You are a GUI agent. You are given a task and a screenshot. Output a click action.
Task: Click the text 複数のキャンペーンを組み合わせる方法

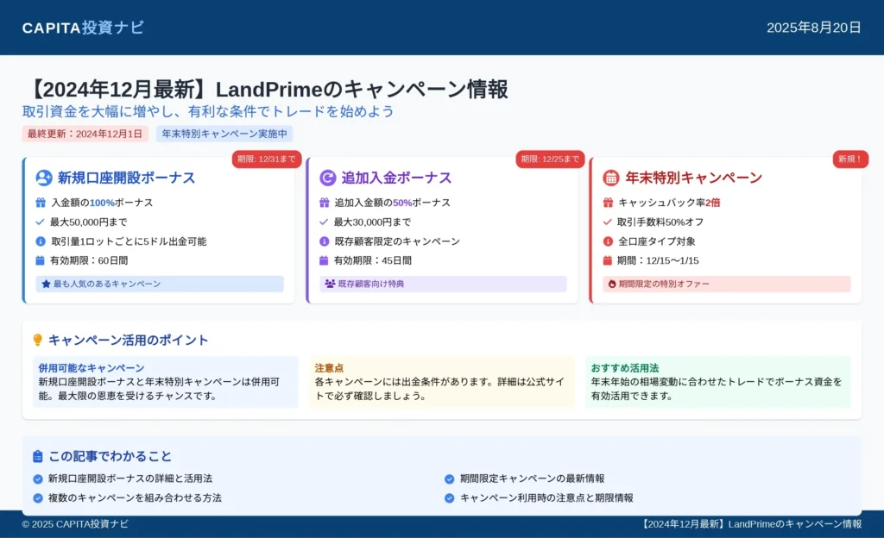[135, 498]
